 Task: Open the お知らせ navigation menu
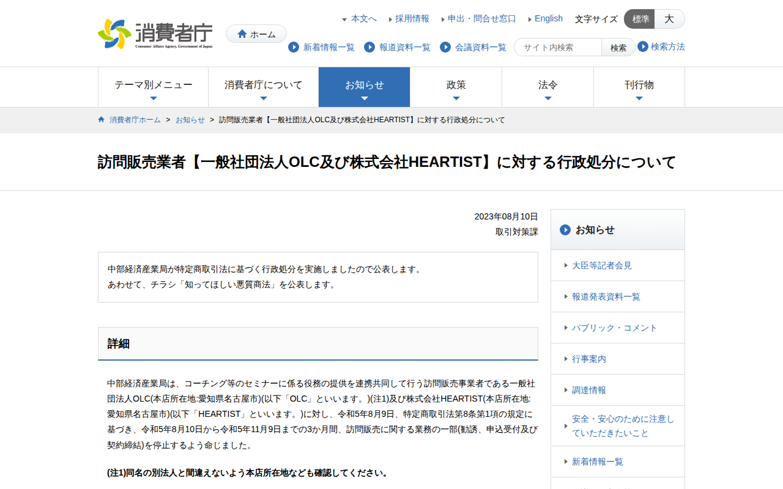coord(364,87)
